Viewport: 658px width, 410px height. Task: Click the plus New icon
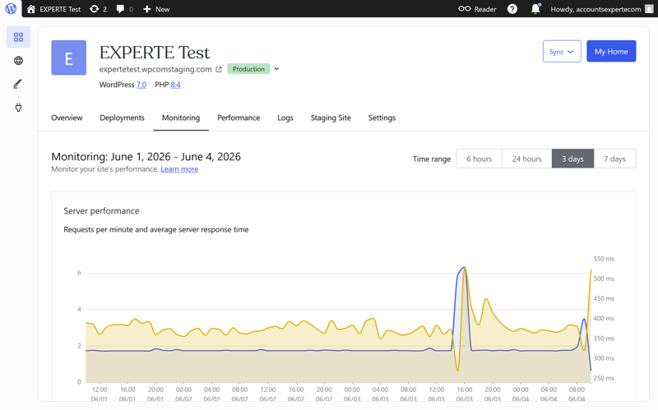[147, 9]
